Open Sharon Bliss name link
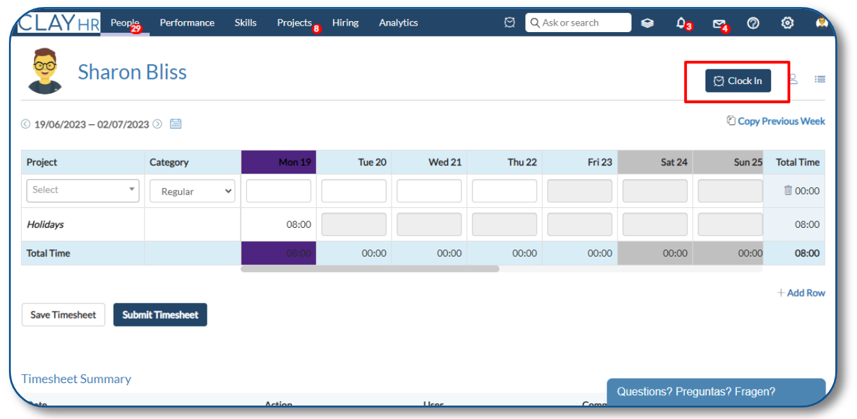The width and height of the screenshot is (857, 419). pos(132,72)
